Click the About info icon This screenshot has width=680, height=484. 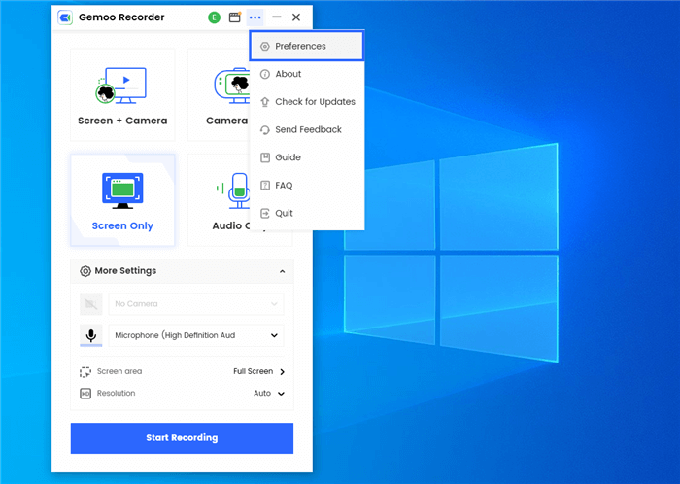pyautogui.click(x=265, y=74)
